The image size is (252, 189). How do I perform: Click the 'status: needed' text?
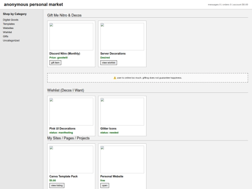[x=110, y=133]
